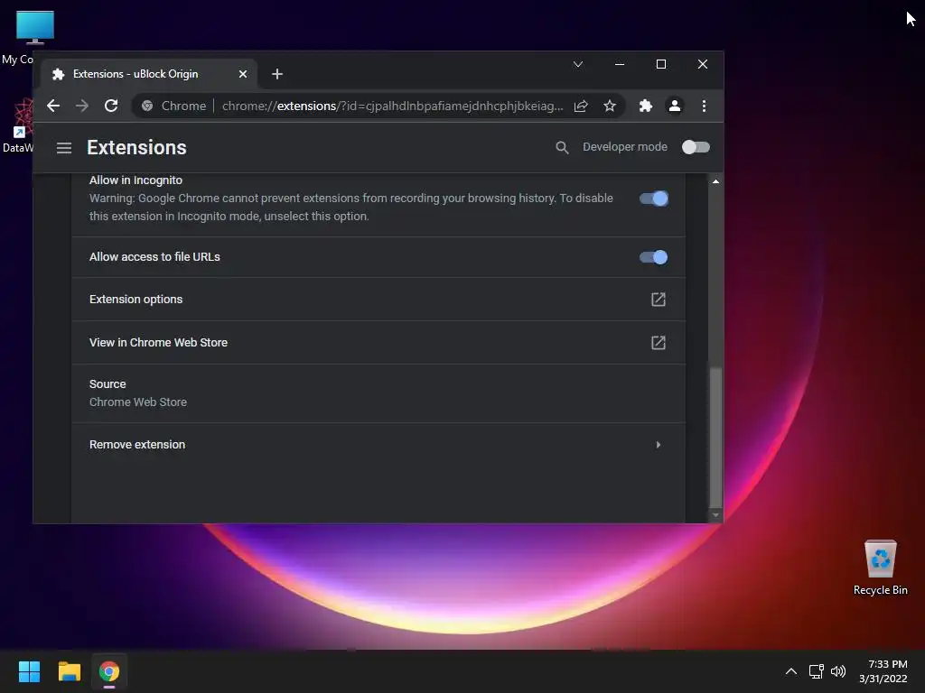Search extensions with the magnifier icon
Image resolution: width=925 pixels, height=693 pixels.
562,147
